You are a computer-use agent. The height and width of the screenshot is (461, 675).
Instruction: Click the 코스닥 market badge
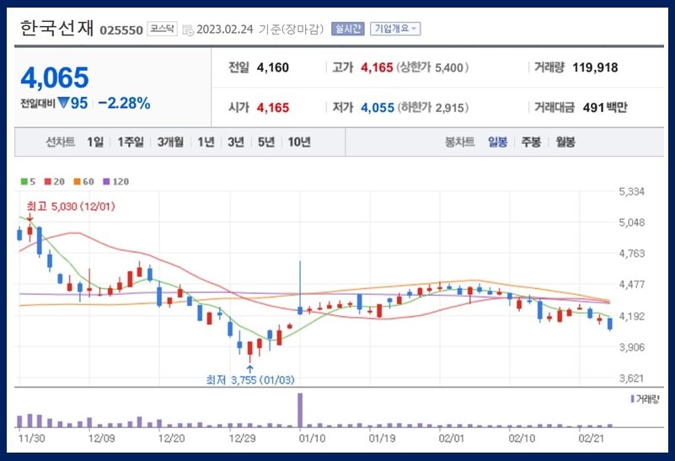point(163,29)
